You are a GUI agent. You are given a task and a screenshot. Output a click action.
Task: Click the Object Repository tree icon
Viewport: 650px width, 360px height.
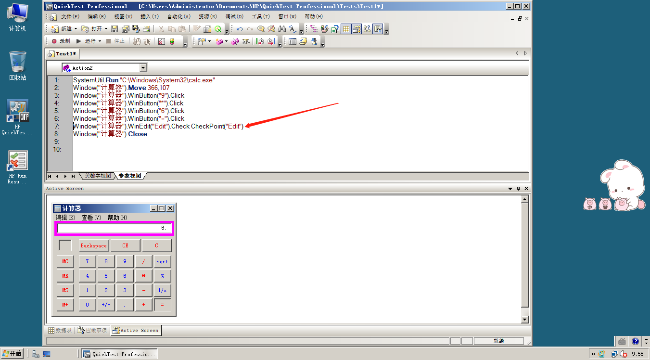(x=314, y=29)
